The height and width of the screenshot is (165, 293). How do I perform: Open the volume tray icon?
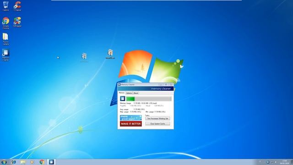pyautogui.click(x=276, y=162)
